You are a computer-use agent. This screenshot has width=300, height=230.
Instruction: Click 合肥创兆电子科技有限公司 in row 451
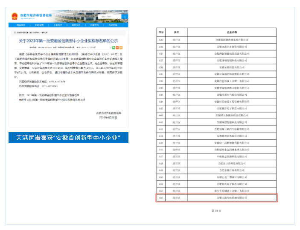[x=232, y=184]
